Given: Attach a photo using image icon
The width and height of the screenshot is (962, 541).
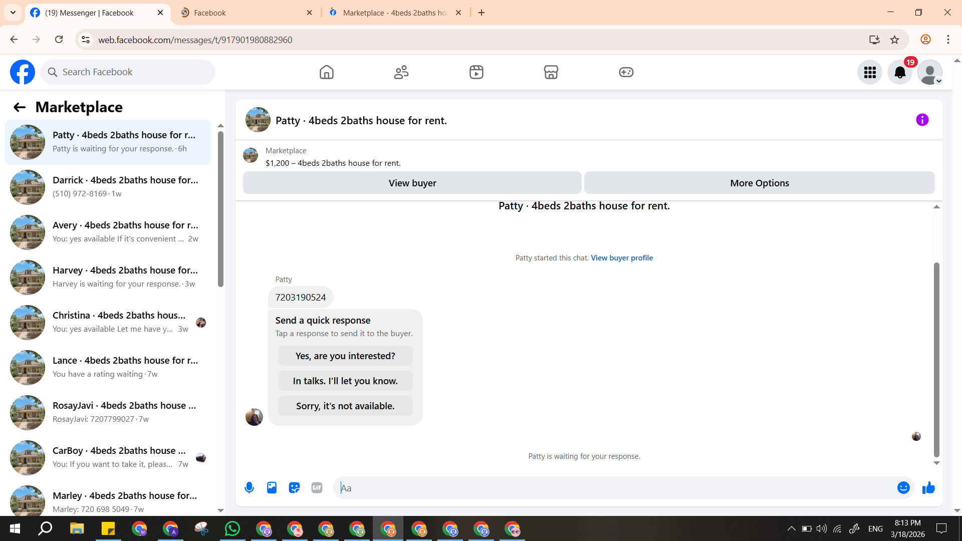Looking at the screenshot, I should (x=272, y=487).
